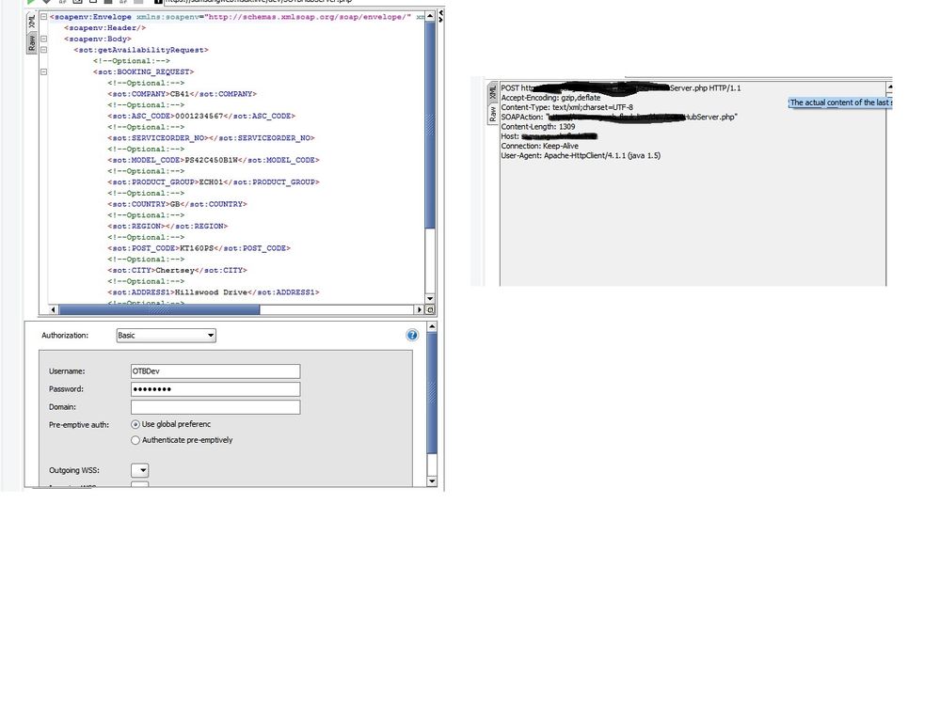Click the XML editor vertical scrollbar thumb
The image size is (940, 709).
coord(430,125)
